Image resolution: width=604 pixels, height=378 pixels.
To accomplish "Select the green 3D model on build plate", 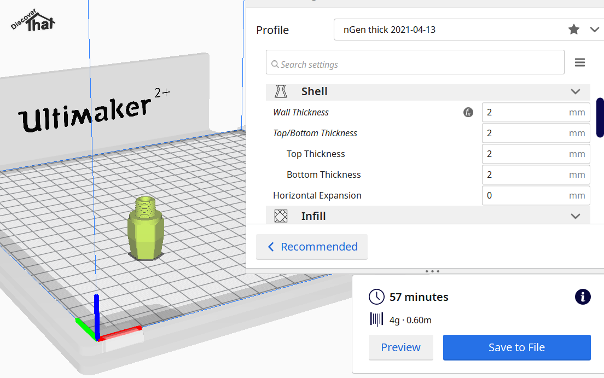I will (146, 229).
